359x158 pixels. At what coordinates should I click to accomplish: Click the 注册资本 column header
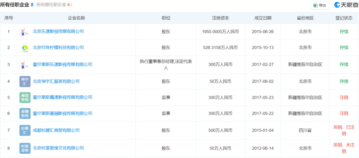click(x=220, y=18)
